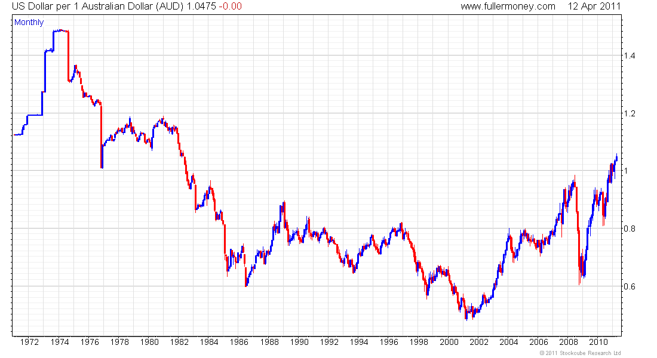Click the 1996 year label
The width and height of the screenshot is (657, 358).
pos(389,342)
